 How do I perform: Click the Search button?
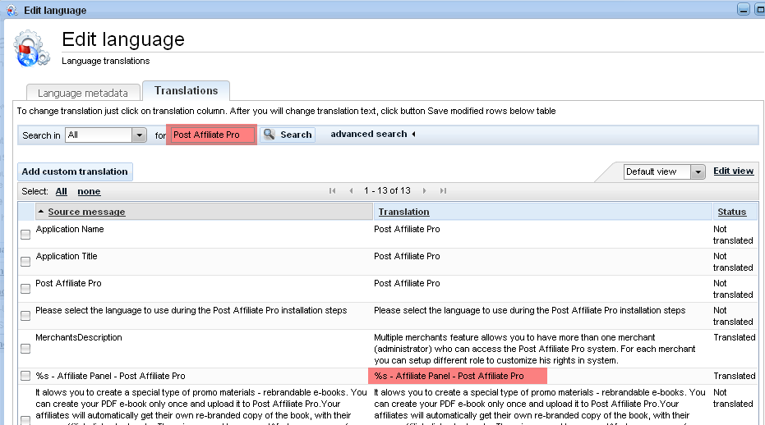[288, 135]
